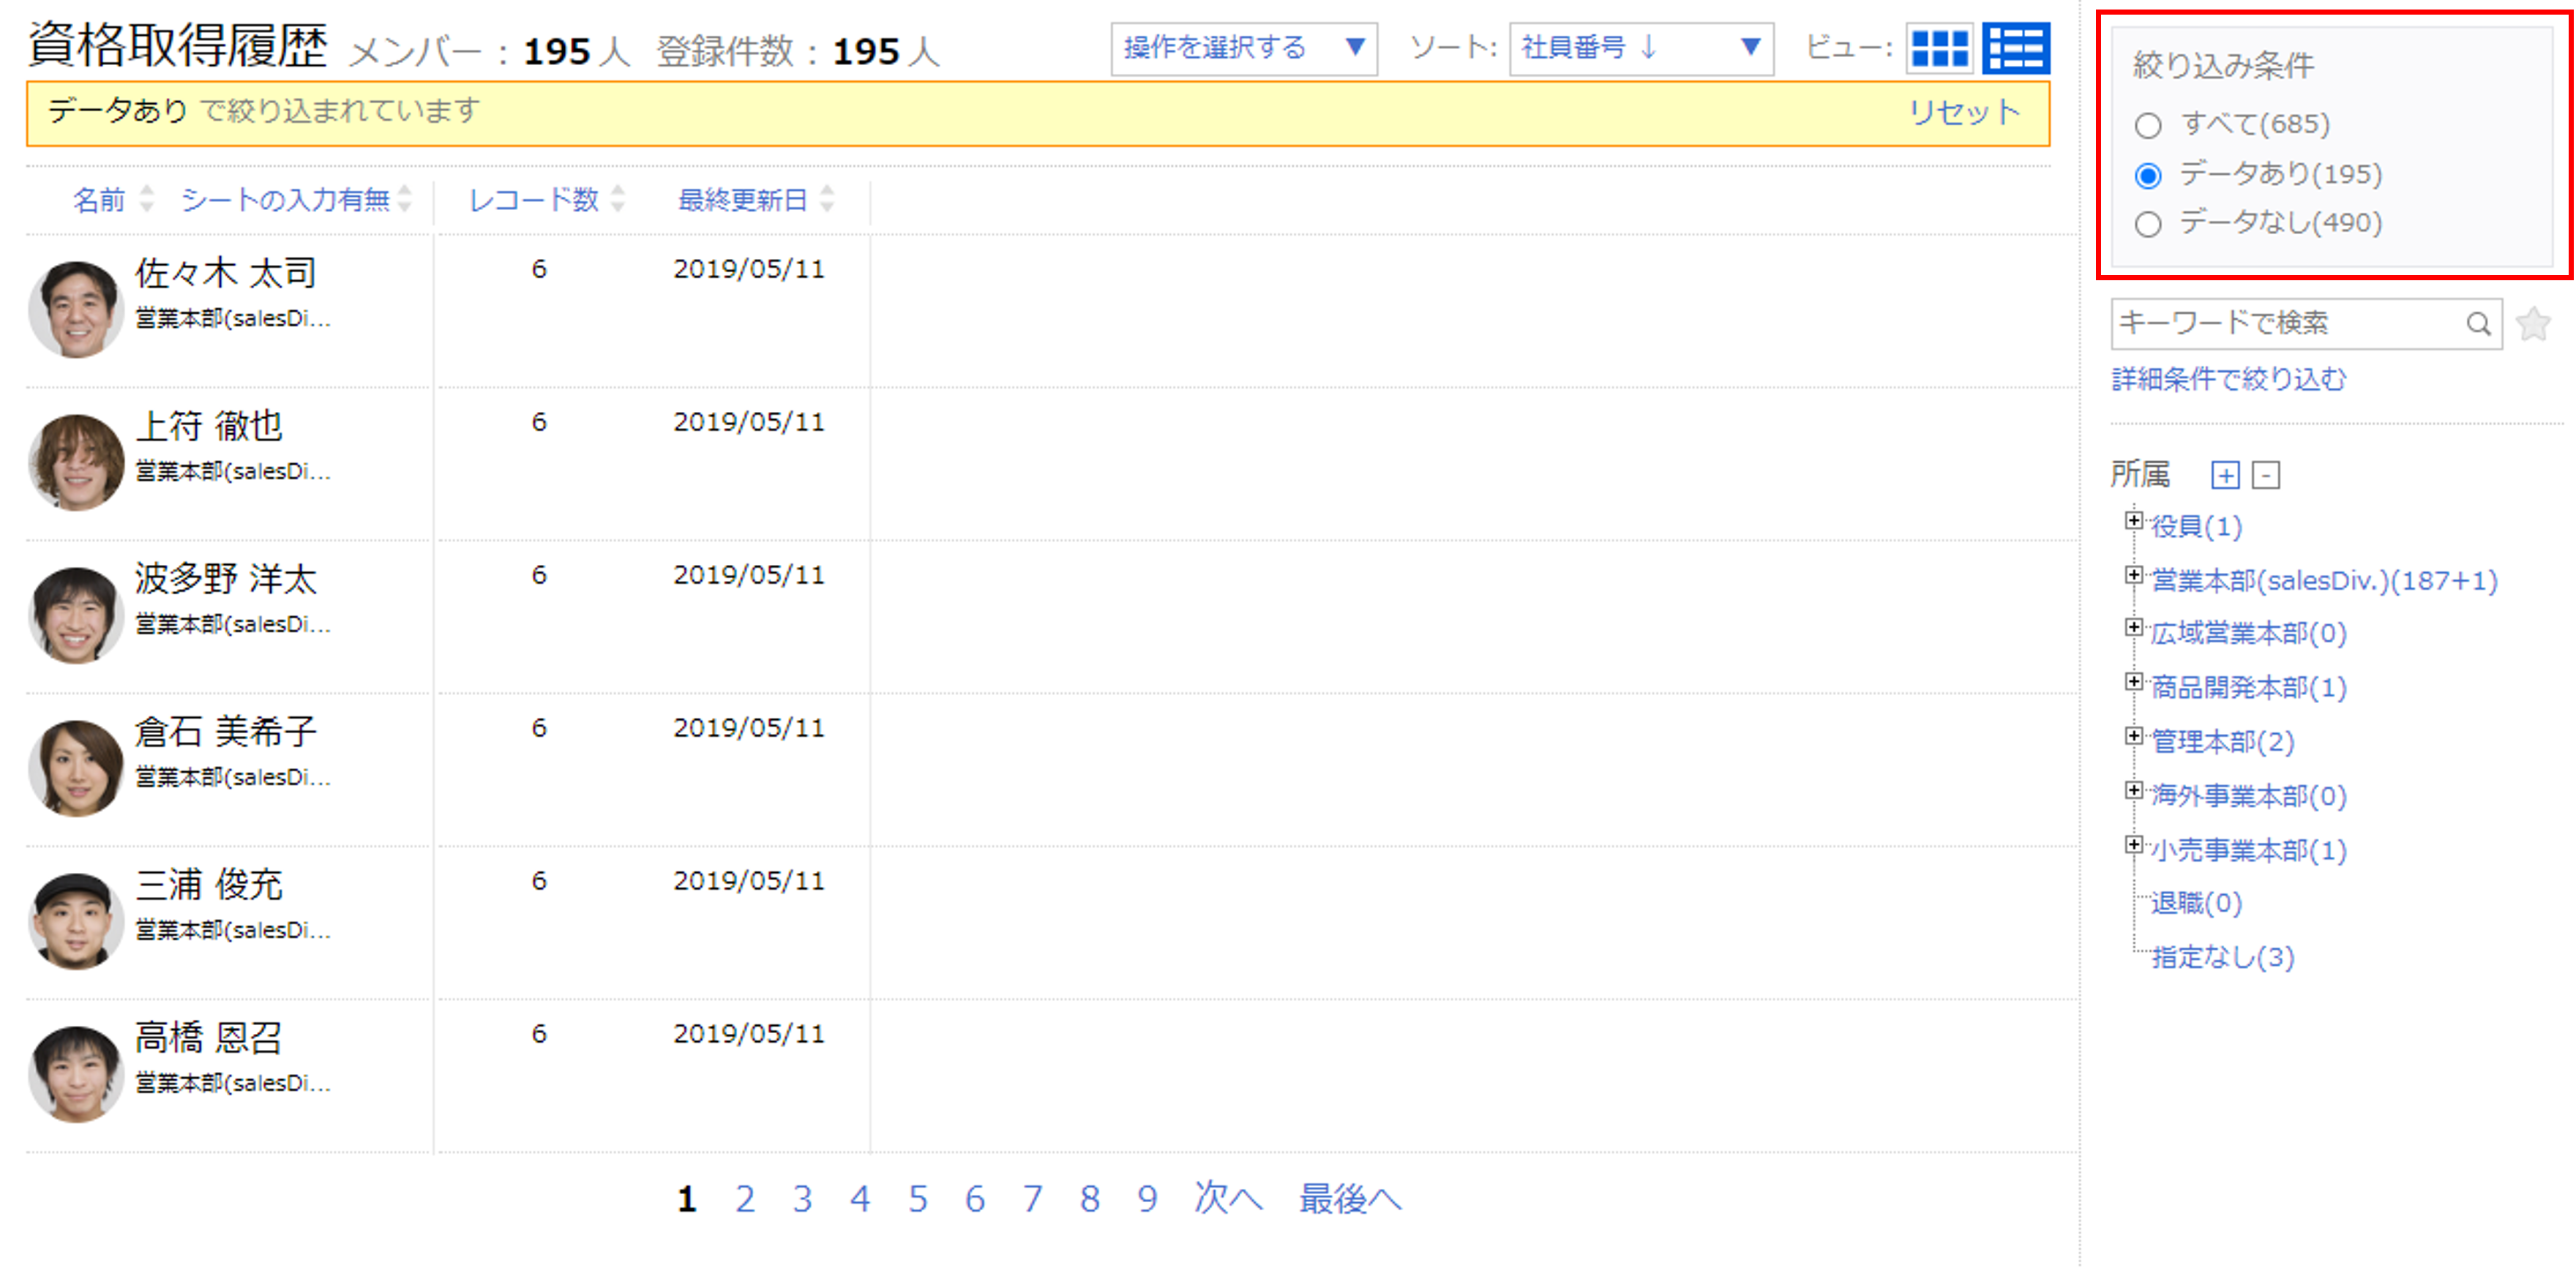Open member name 上符 徹也
The height and width of the screenshot is (1268, 2576).
[209, 425]
